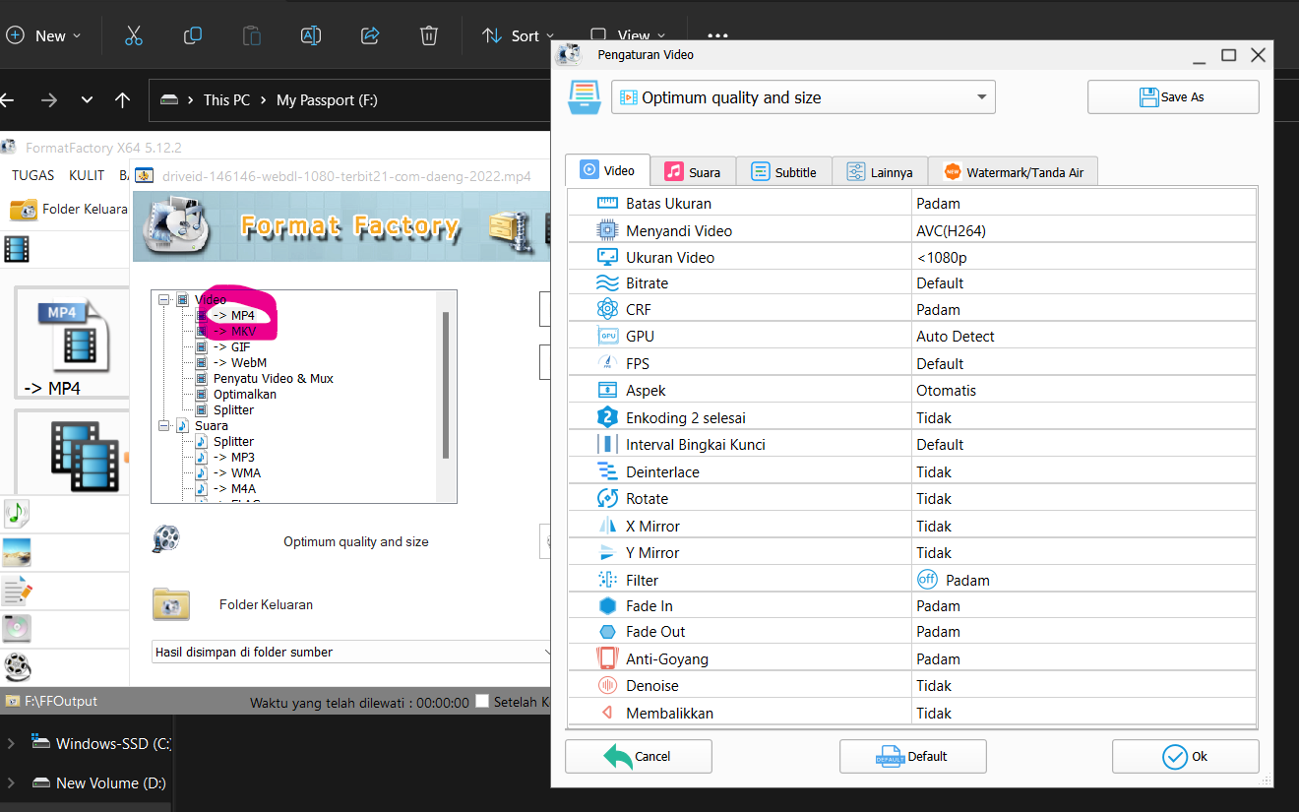Screen dimensions: 1299x812
Task: Click the Delete trash icon in Explorer
Action: [429, 35]
